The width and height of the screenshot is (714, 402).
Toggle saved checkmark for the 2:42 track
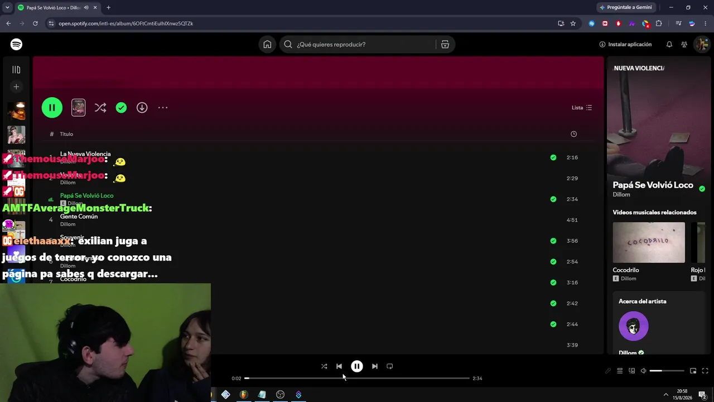point(553,303)
